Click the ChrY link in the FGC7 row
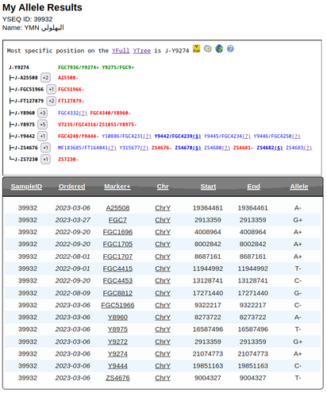 pos(163,220)
